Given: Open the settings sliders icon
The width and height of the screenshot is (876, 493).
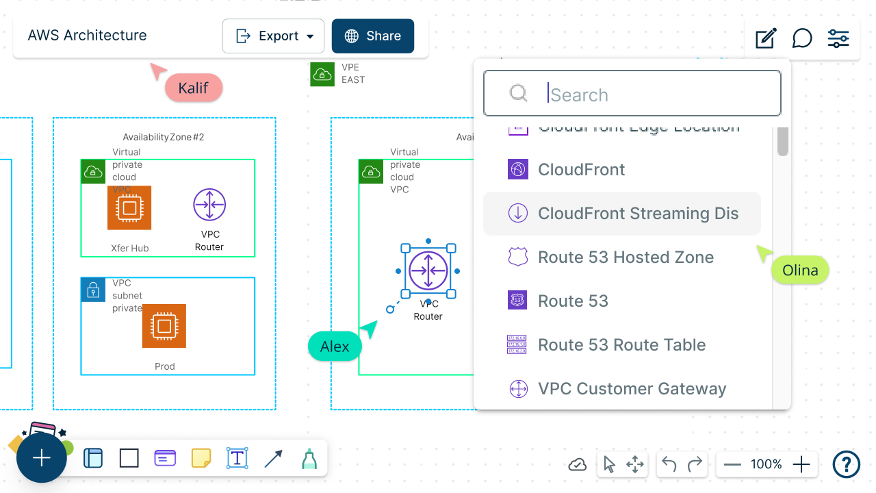Looking at the screenshot, I should click(x=838, y=38).
